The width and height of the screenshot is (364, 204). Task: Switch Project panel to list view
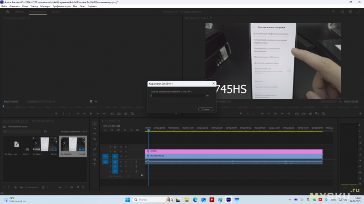[x=10, y=187]
